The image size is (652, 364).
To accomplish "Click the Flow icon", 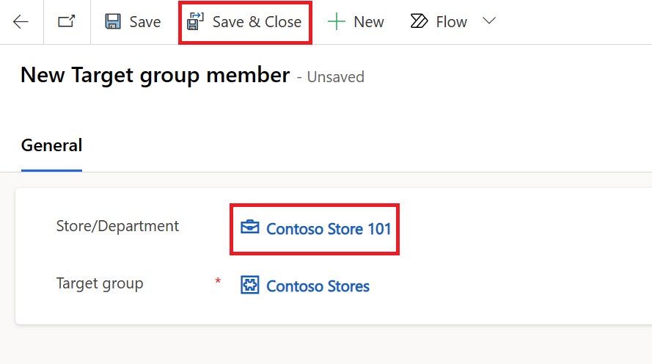I will coord(419,21).
